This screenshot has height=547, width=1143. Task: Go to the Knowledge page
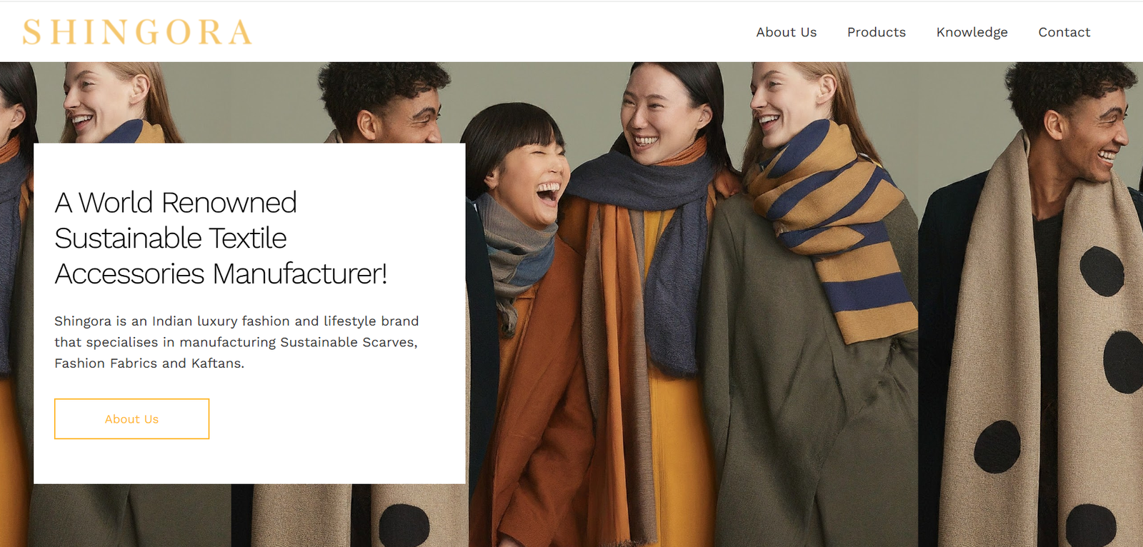[x=972, y=32]
